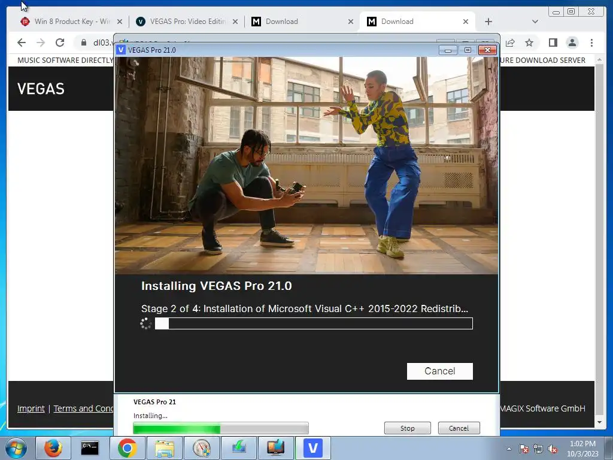Open Firefox from the taskbar
The width and height of the screenshot is (613, 460).
click(x=53, y=448)
